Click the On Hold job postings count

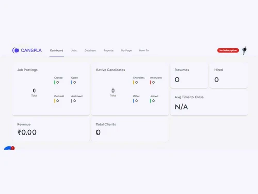(x=58, y=101)
